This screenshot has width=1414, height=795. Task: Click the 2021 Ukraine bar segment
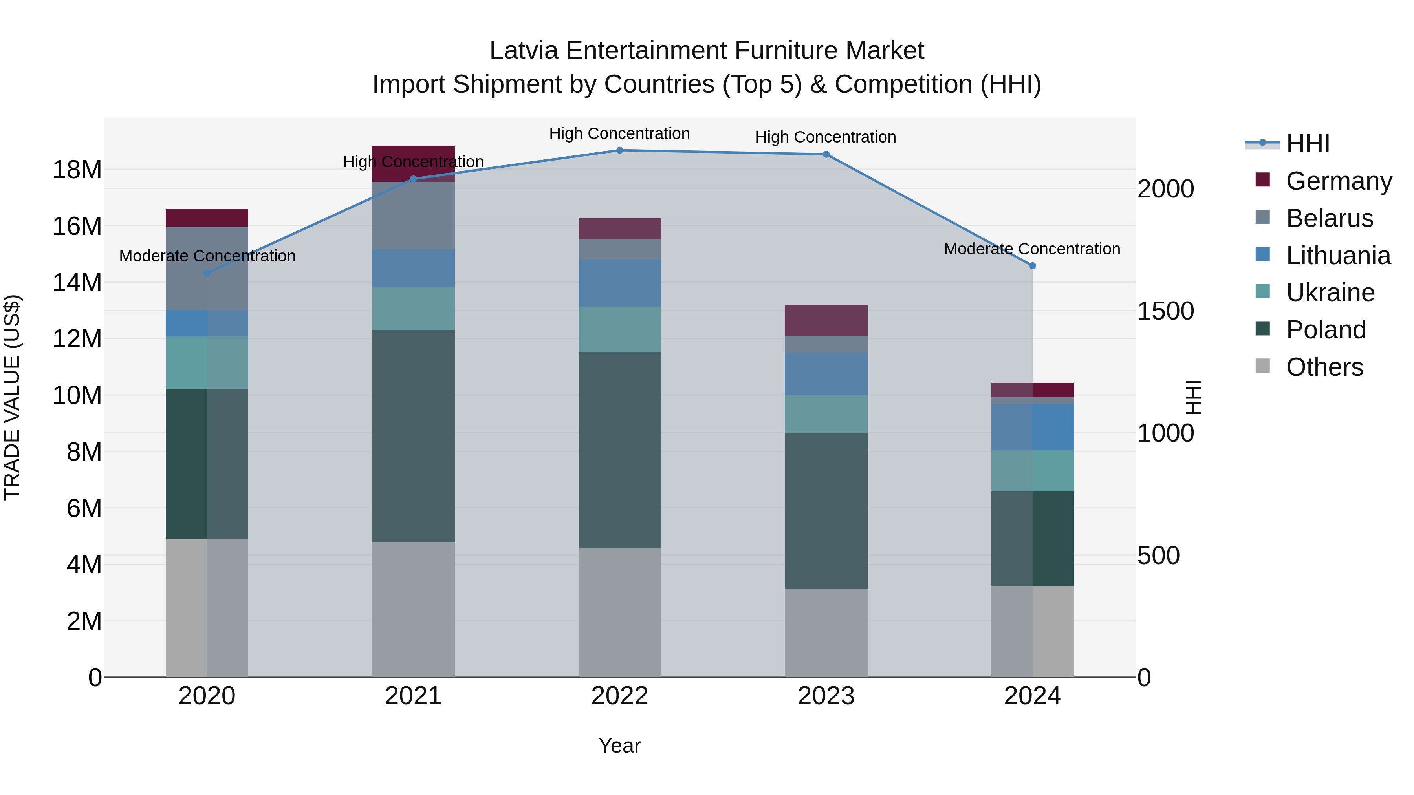pyautogui.click(x=413, y=308)
